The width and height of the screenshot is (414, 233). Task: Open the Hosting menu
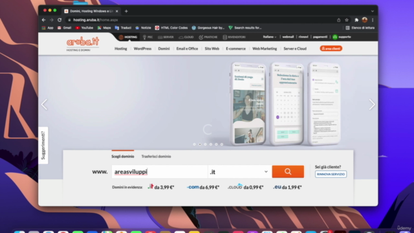pyautogui.click(x=121, y=49)
